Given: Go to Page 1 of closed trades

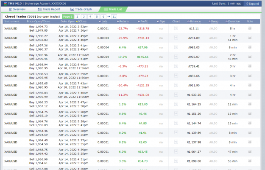Looking at the screenshot, I should [x=68, y=16].
